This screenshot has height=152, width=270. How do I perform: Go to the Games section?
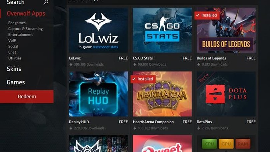coord(16,82)
